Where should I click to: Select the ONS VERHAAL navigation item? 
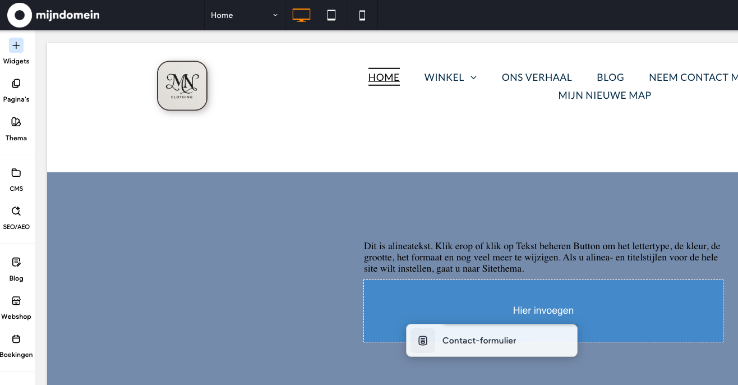(x=537, y=77)
